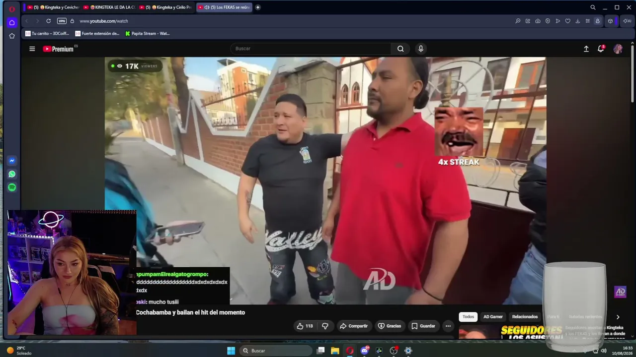The height and width of the screenshot is (357, 636).
Task: Like the video showing 113 likes
Action: (305, 326)
